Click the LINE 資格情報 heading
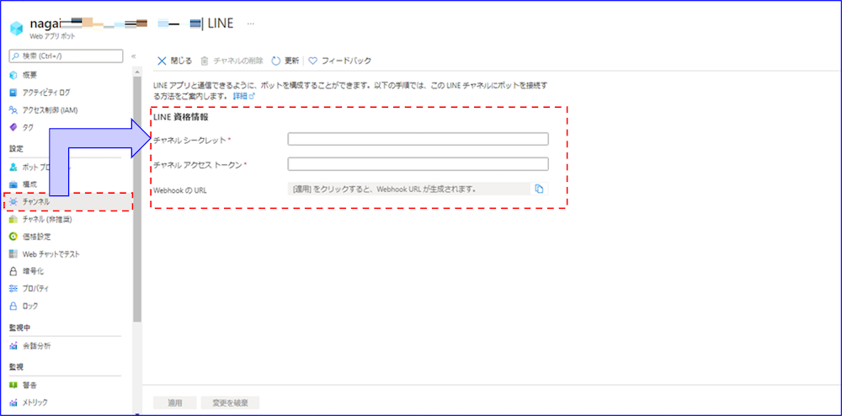This screenshot has width=842, height=416. (181, 117)
